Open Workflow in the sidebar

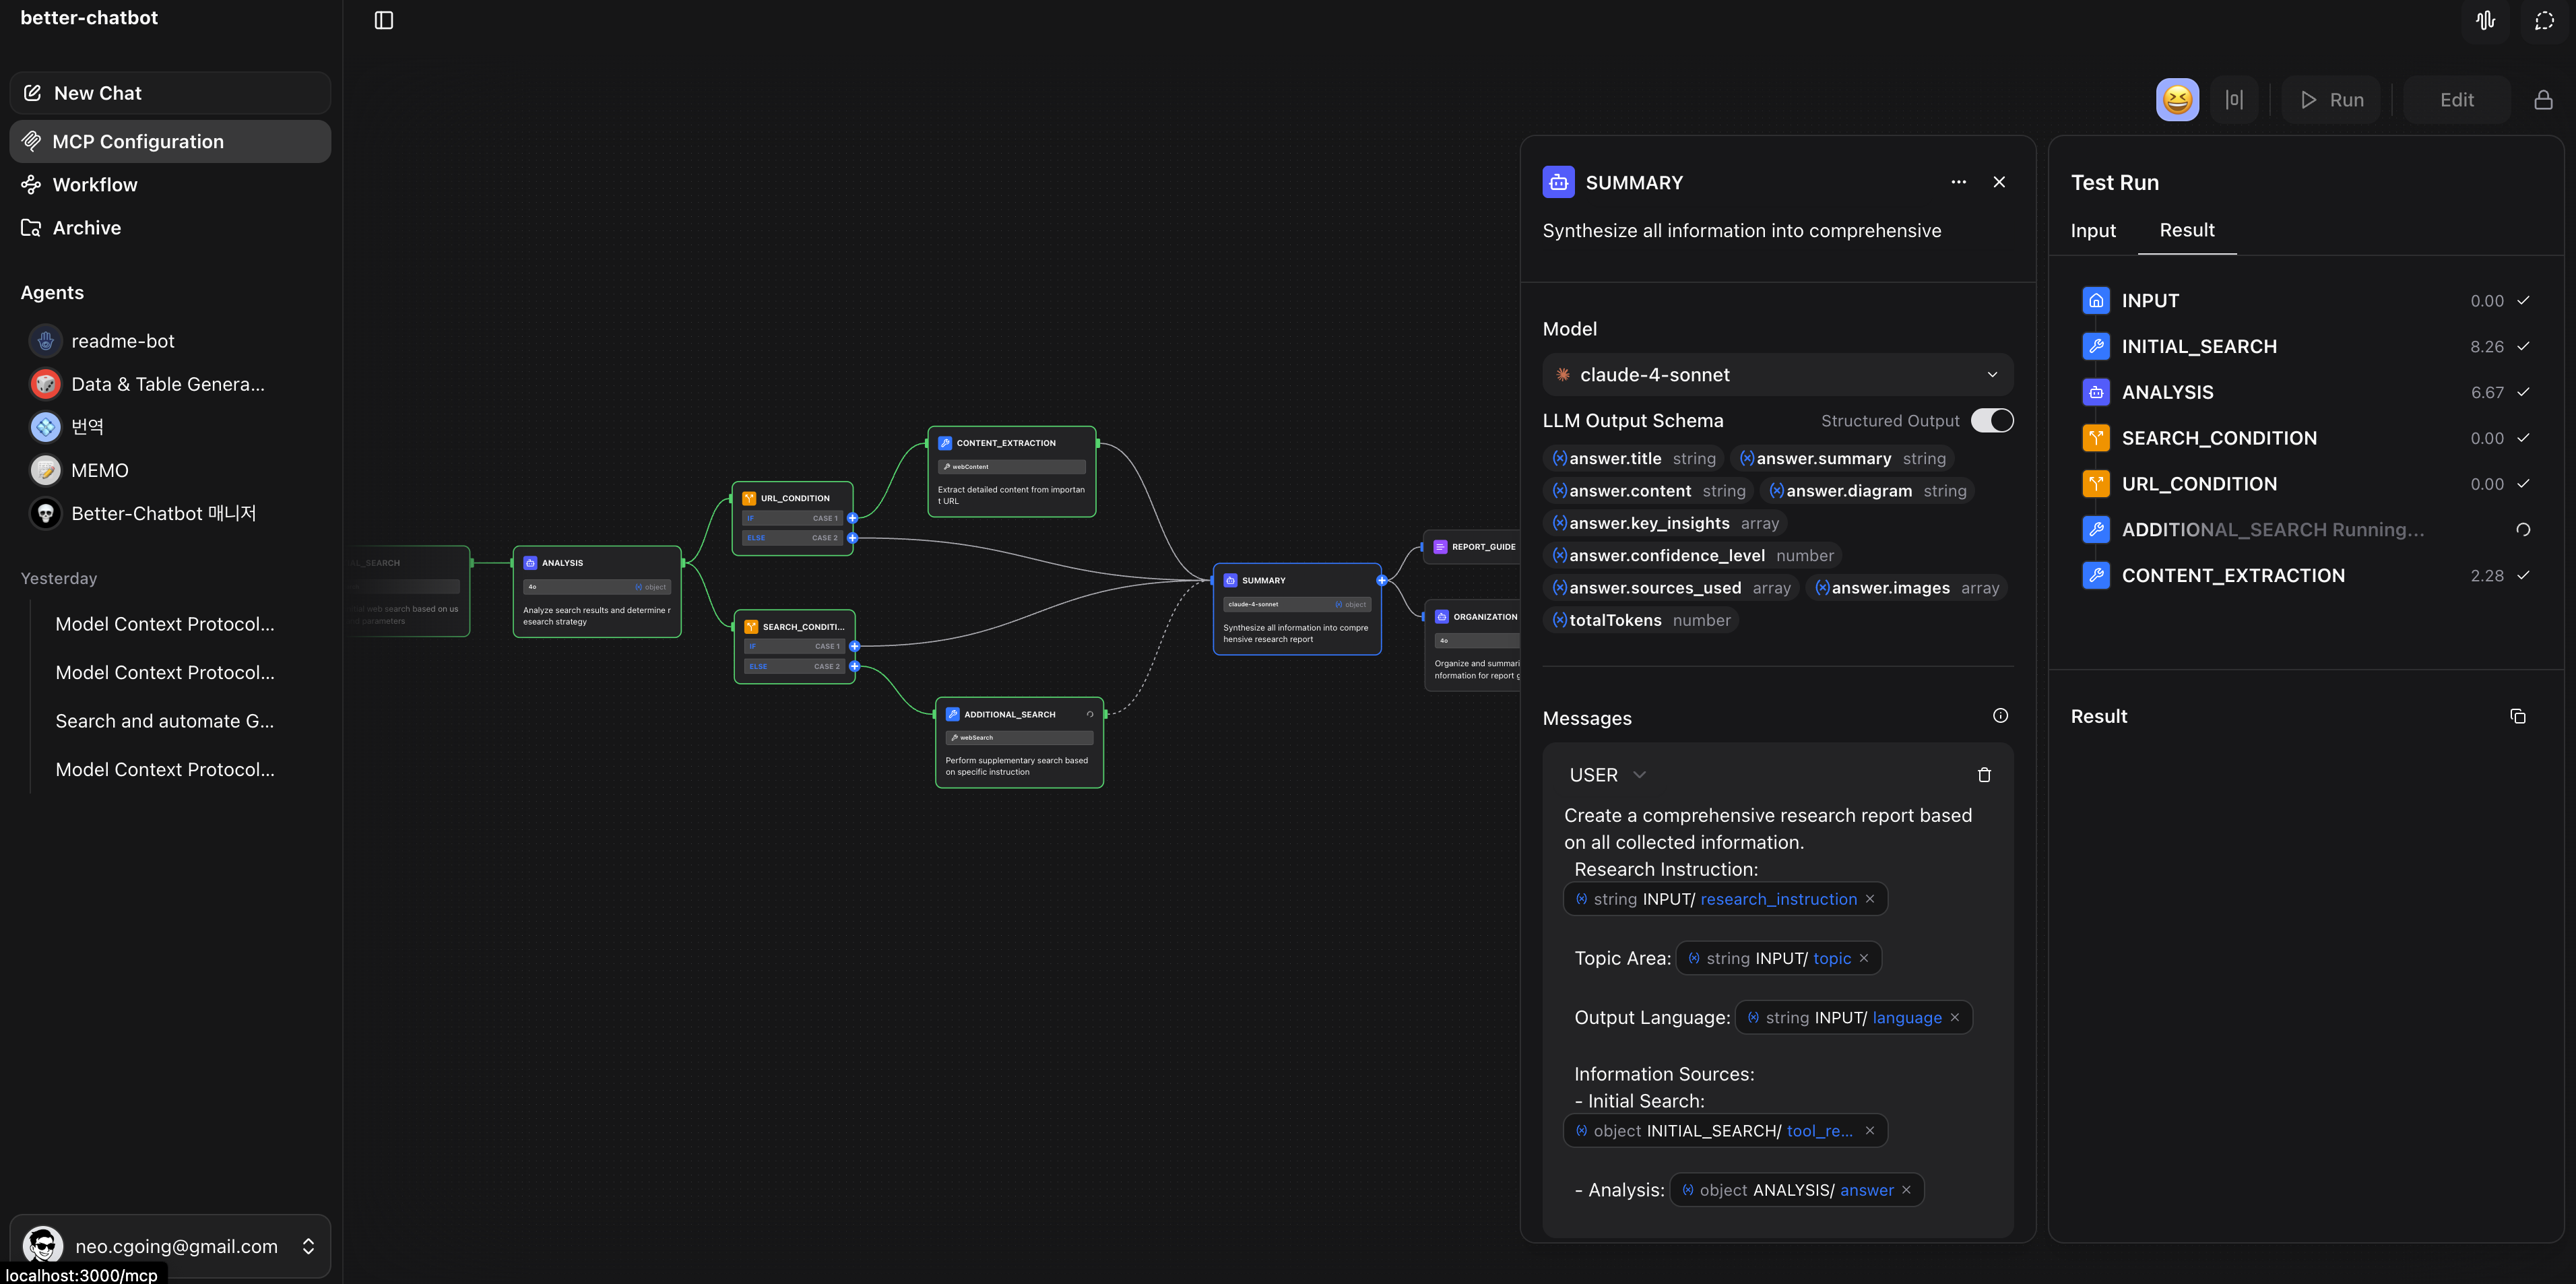[x=95, y=185]
